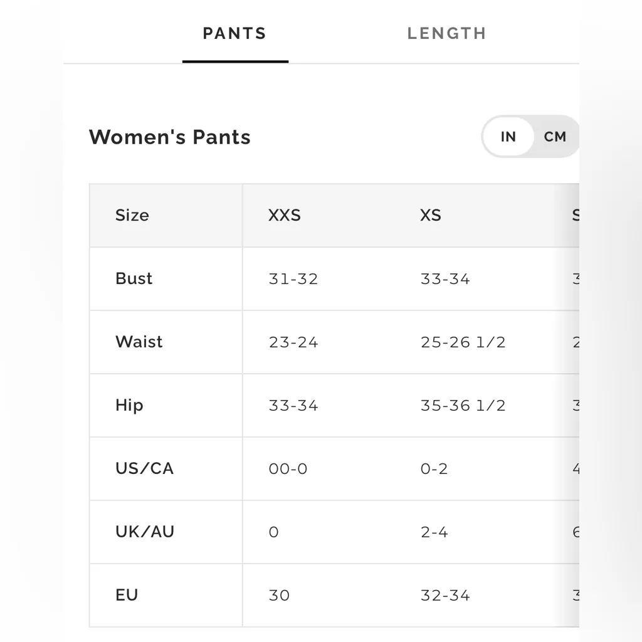Screen dimensions: 642x642
Task: Click the Waist row label
Action: (x=139, y=342)
